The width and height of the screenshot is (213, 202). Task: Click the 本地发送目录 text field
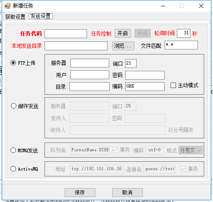[x=76, y=46]
